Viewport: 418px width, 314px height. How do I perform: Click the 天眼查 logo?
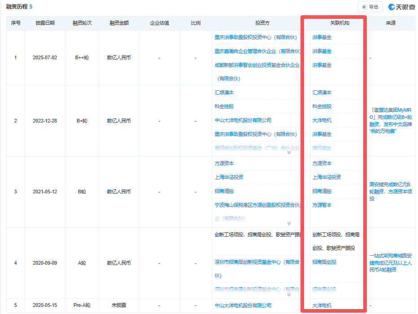[402, 7]
